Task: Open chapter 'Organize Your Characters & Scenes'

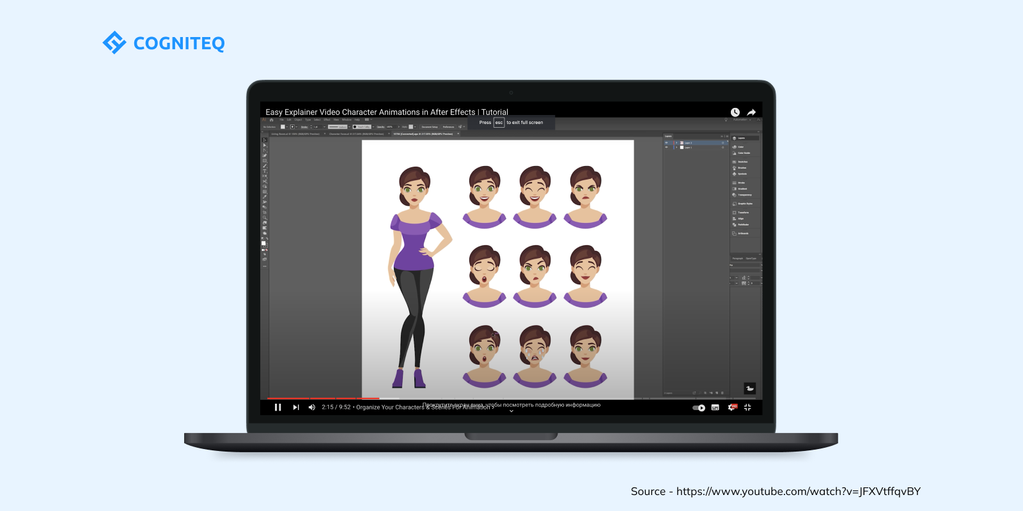Action: [424, 408]
